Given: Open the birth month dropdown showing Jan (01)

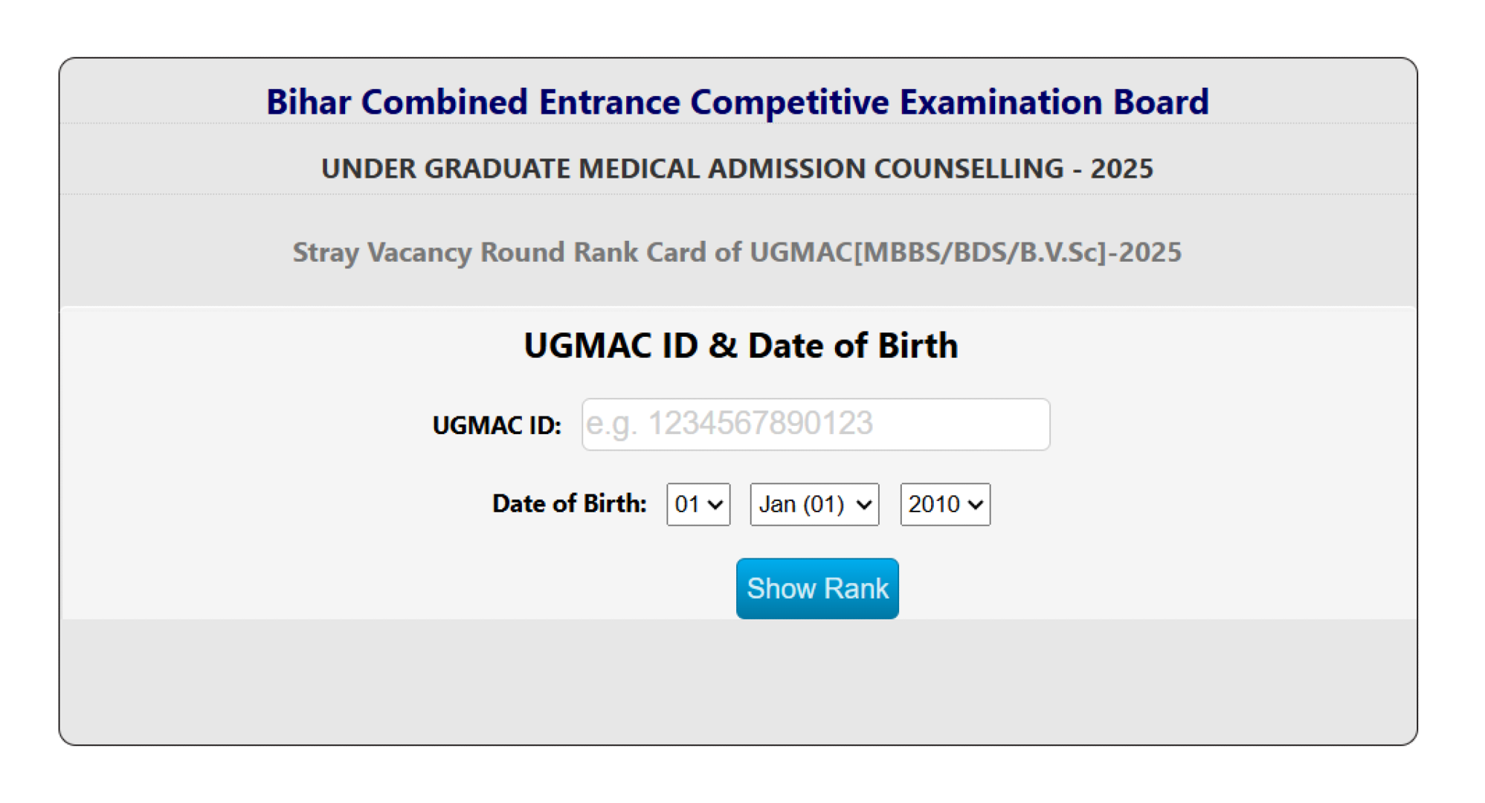Looking at the screenshot, I should [x=814, y=504].
